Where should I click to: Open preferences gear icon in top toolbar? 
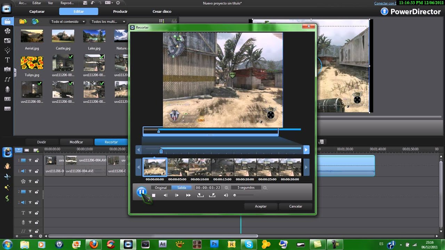(118, 3)
